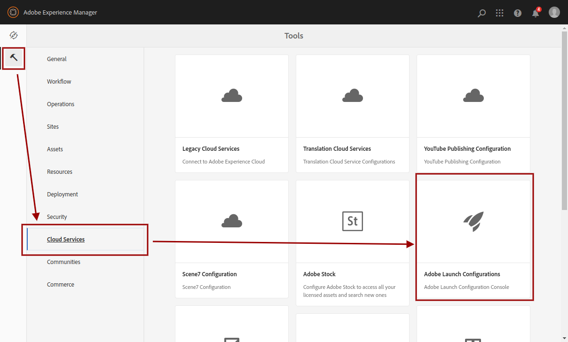Open the Scene7 Configuration card
568x342 pixels.
[x=231, y=239]
